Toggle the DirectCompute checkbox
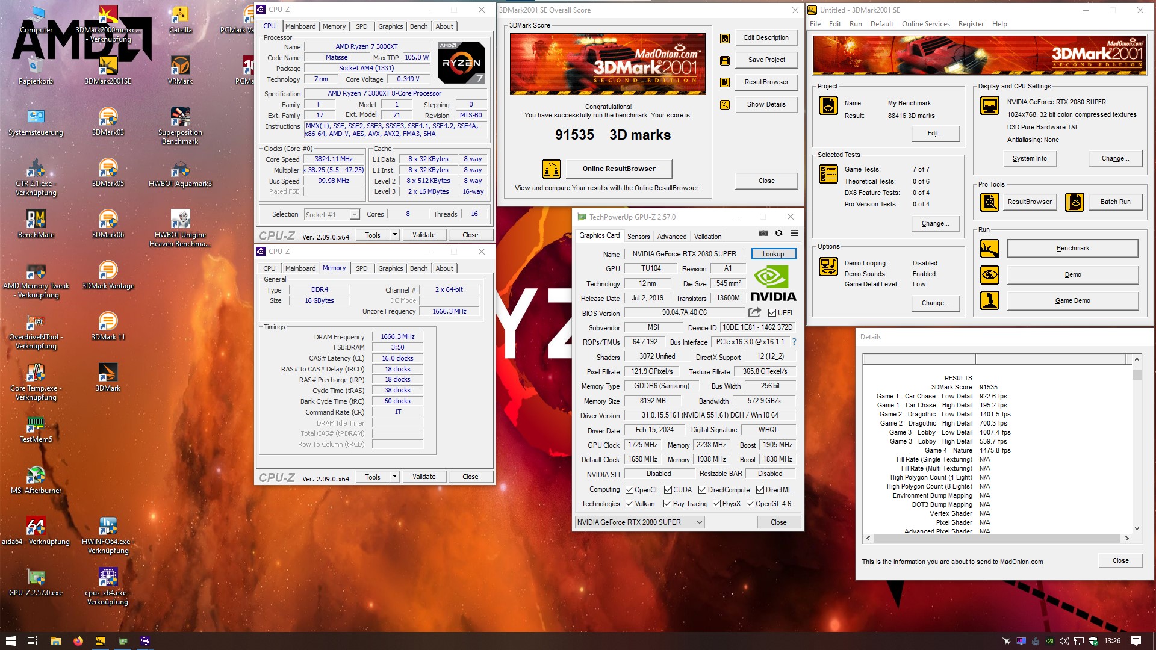1156x650 pixels. tap(702, 490)
